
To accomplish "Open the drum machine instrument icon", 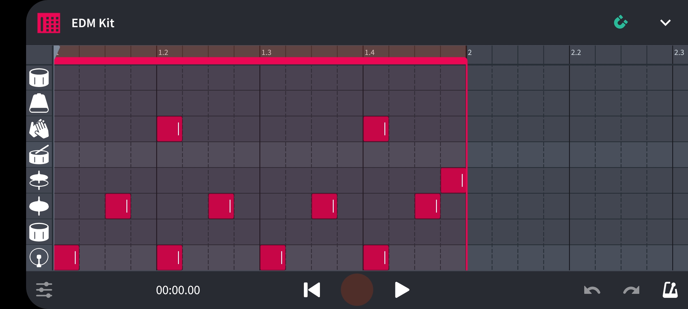I will (x=49, y=23).
